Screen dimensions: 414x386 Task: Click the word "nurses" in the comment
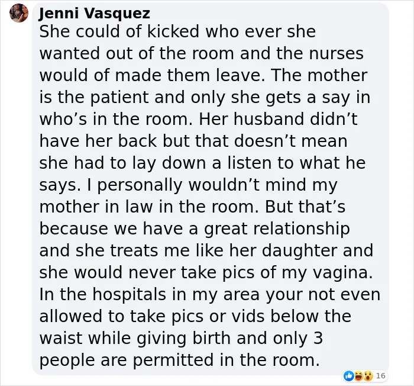(x=336, y=53)
